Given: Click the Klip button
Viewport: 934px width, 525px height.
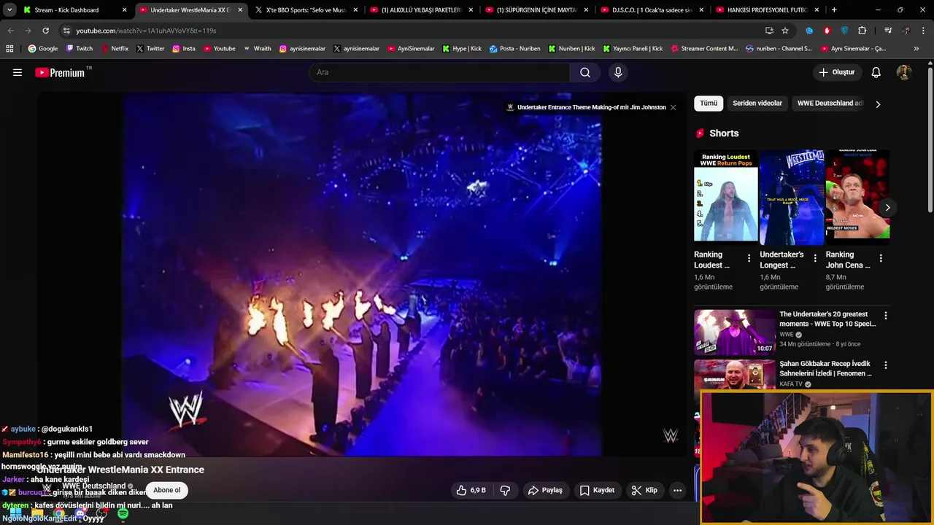Looking at the screenshot, I should pos(644,490).
